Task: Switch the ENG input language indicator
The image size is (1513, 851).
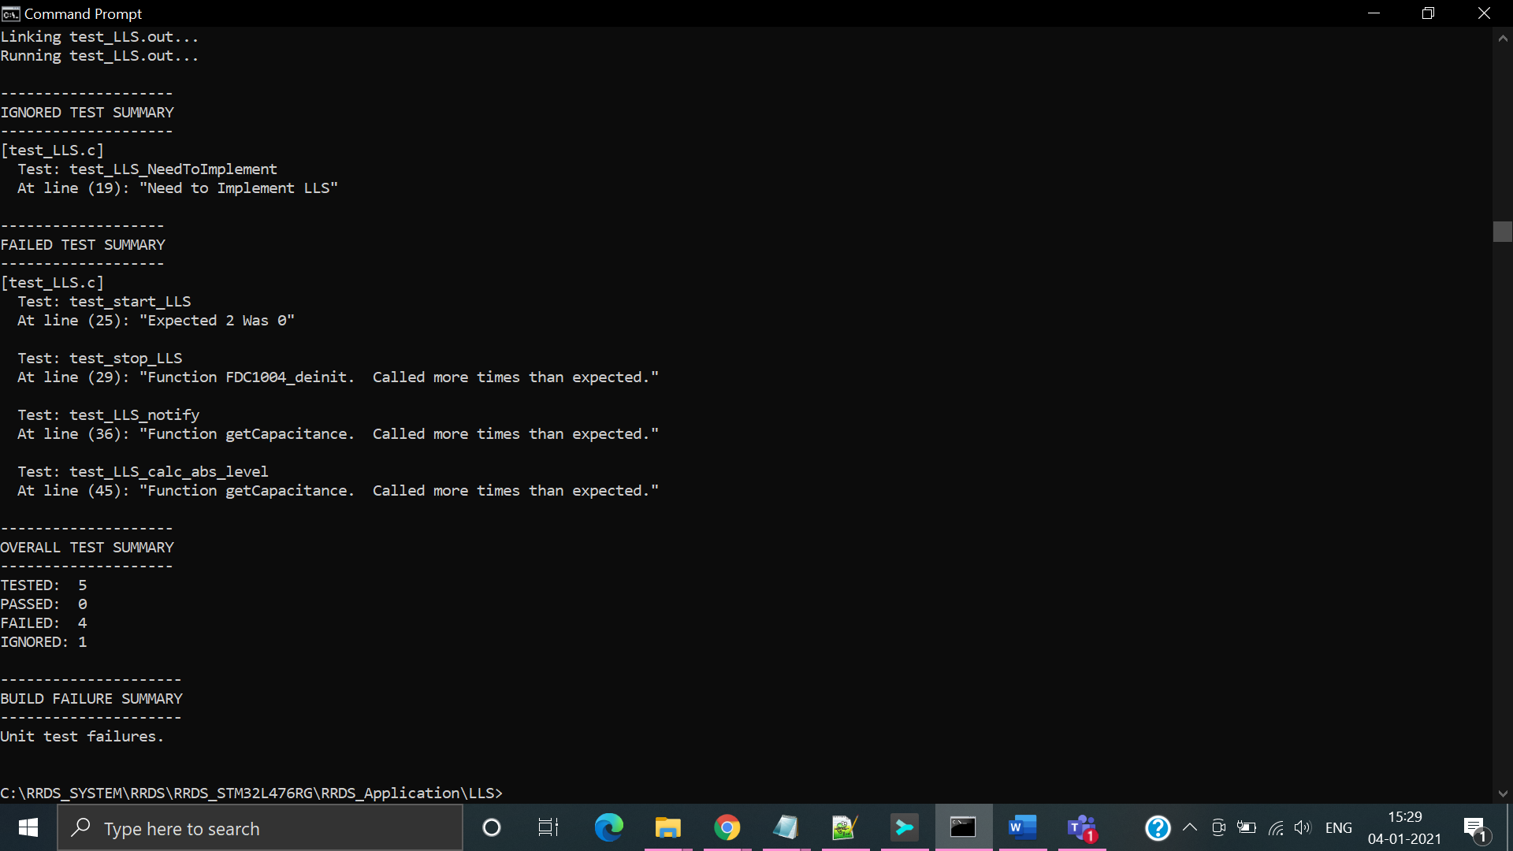Action: coord(1338,827)
